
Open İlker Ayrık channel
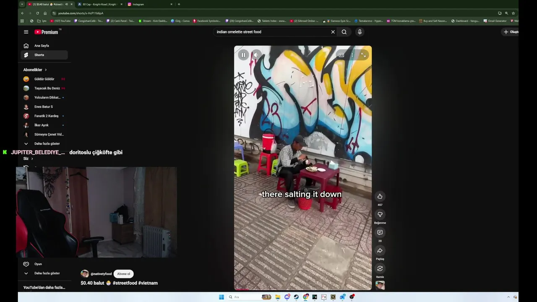[x=44, y=125]
